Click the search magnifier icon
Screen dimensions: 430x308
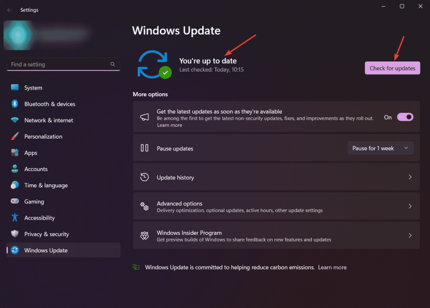point(113,64)
